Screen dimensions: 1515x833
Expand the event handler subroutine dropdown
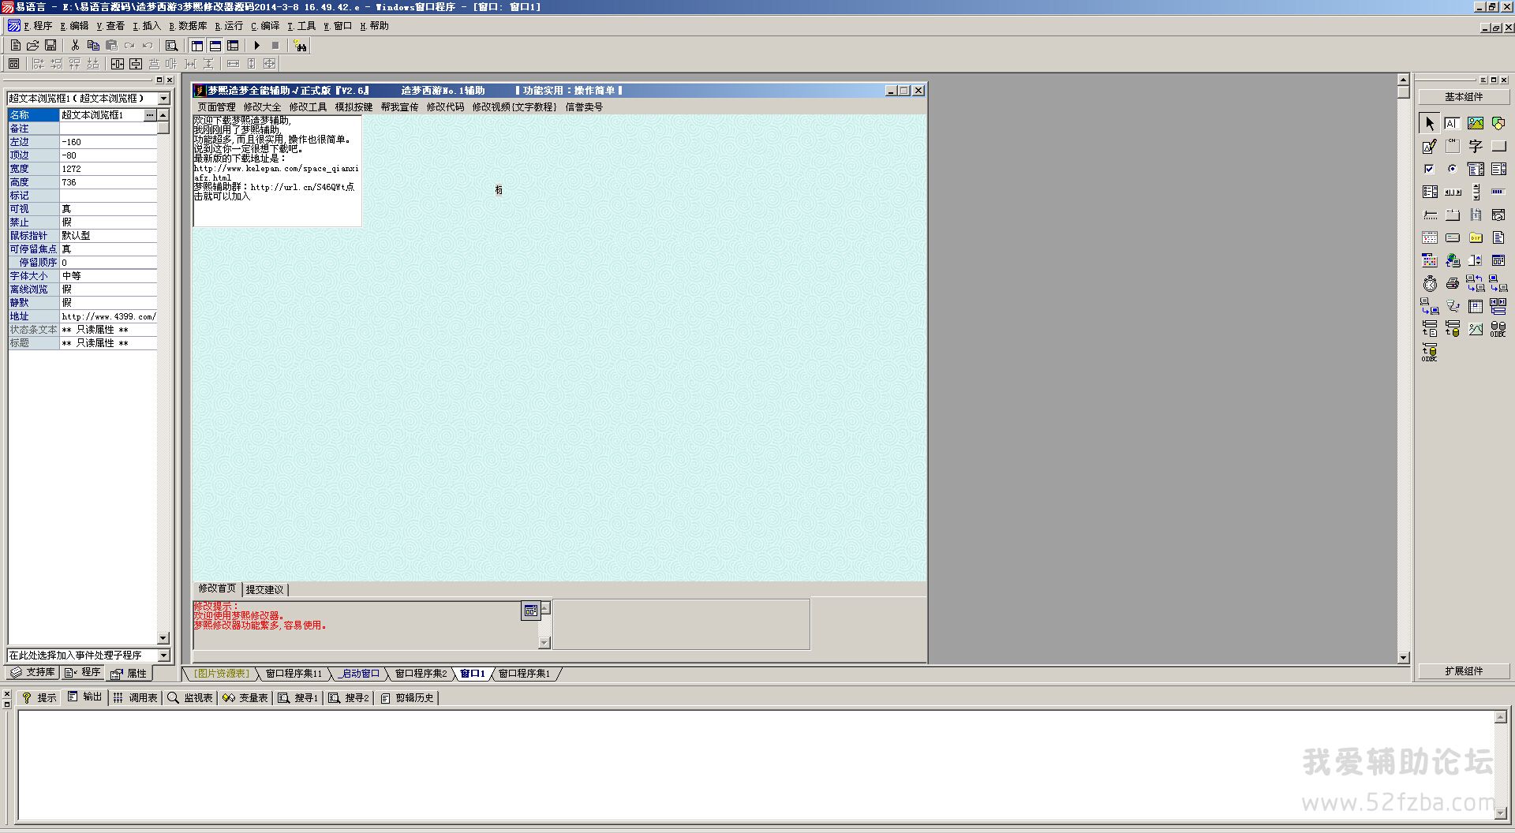(163, 656)
